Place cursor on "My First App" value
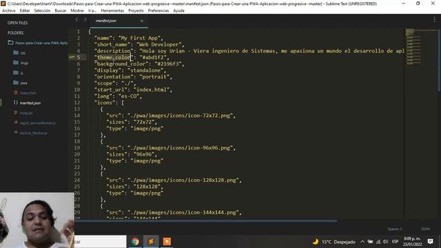 click(139, 38)
